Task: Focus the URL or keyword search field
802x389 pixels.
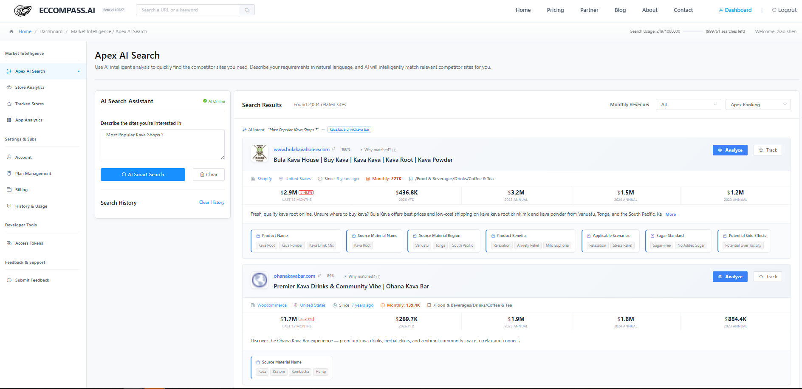Action: coord(187,10)
